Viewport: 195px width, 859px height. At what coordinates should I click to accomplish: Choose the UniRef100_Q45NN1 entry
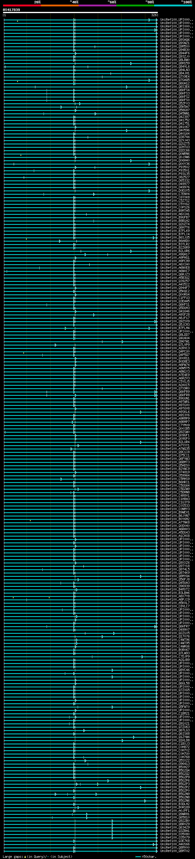(x=175, y=114)
